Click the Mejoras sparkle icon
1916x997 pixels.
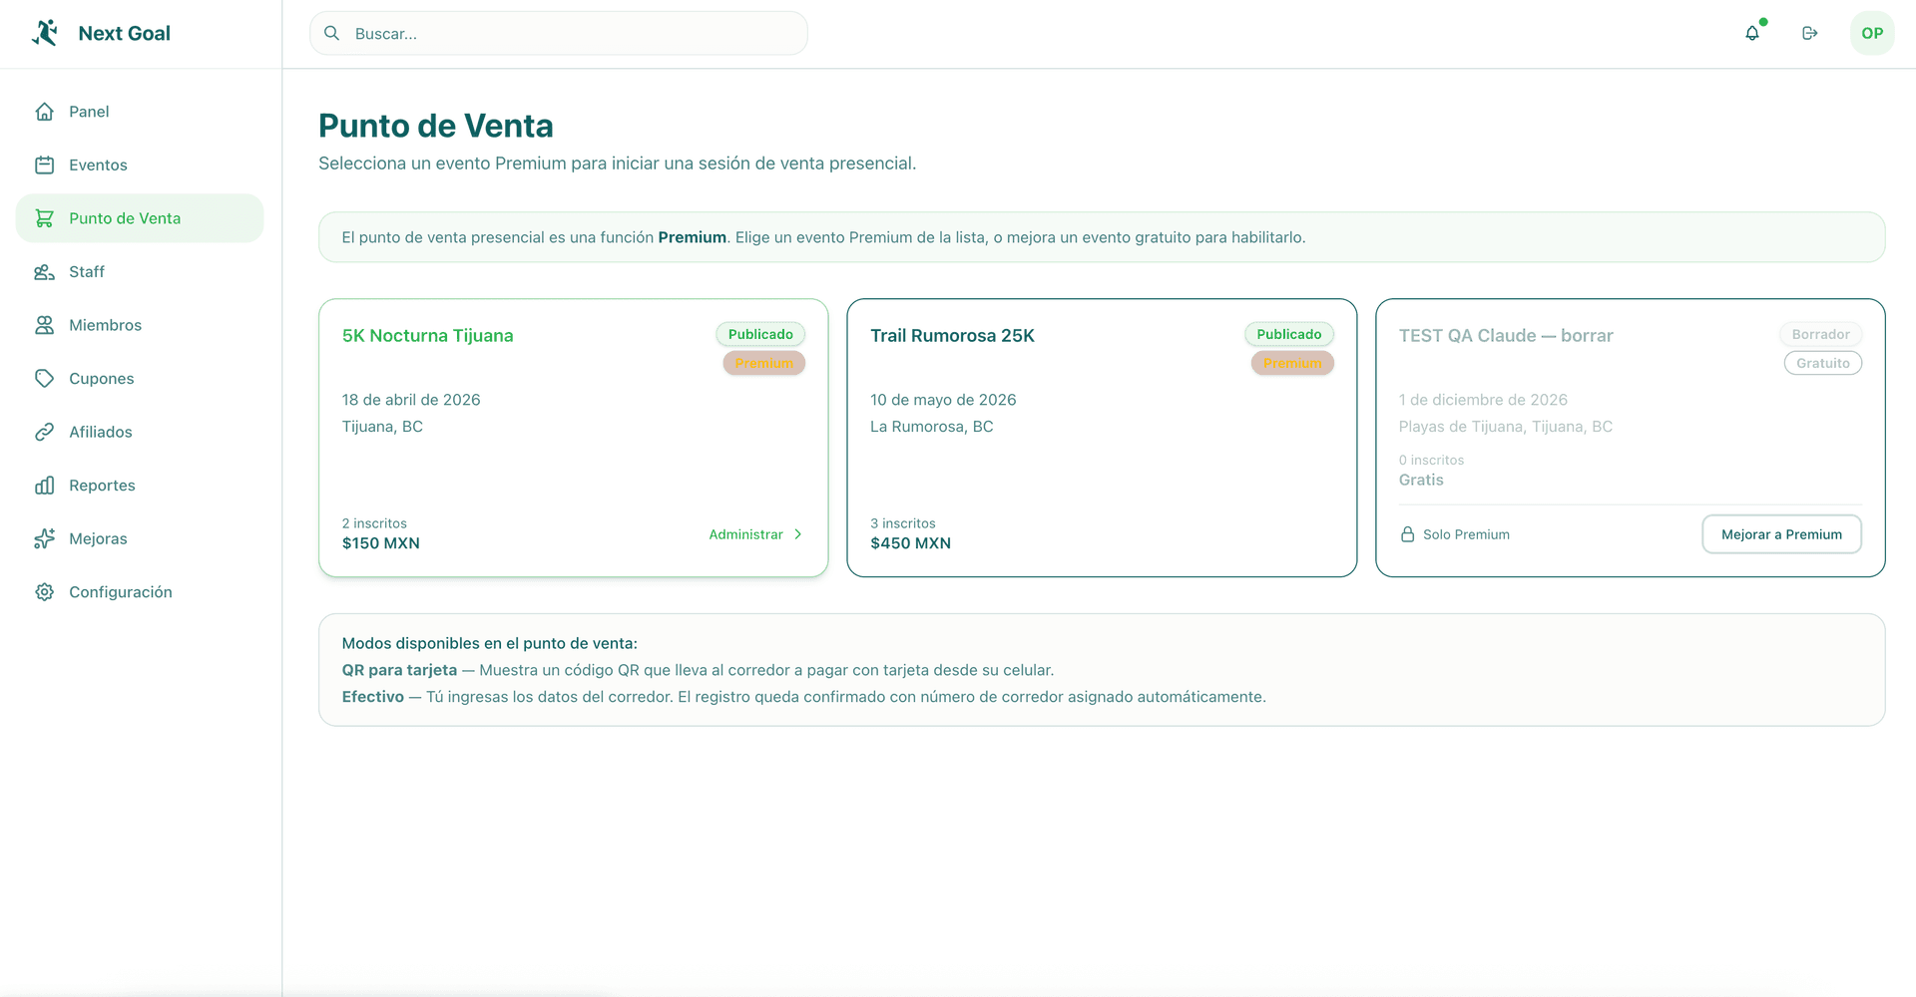45,538
